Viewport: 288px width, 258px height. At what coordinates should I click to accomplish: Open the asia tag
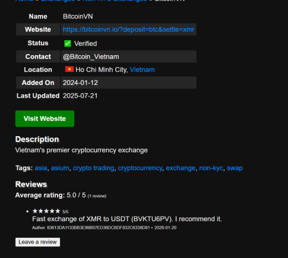click(x=41, y=168)
